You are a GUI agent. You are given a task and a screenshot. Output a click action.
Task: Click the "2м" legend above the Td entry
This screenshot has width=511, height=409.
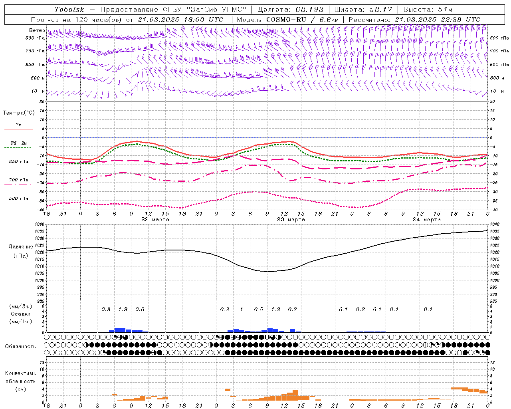click(19, 125)
